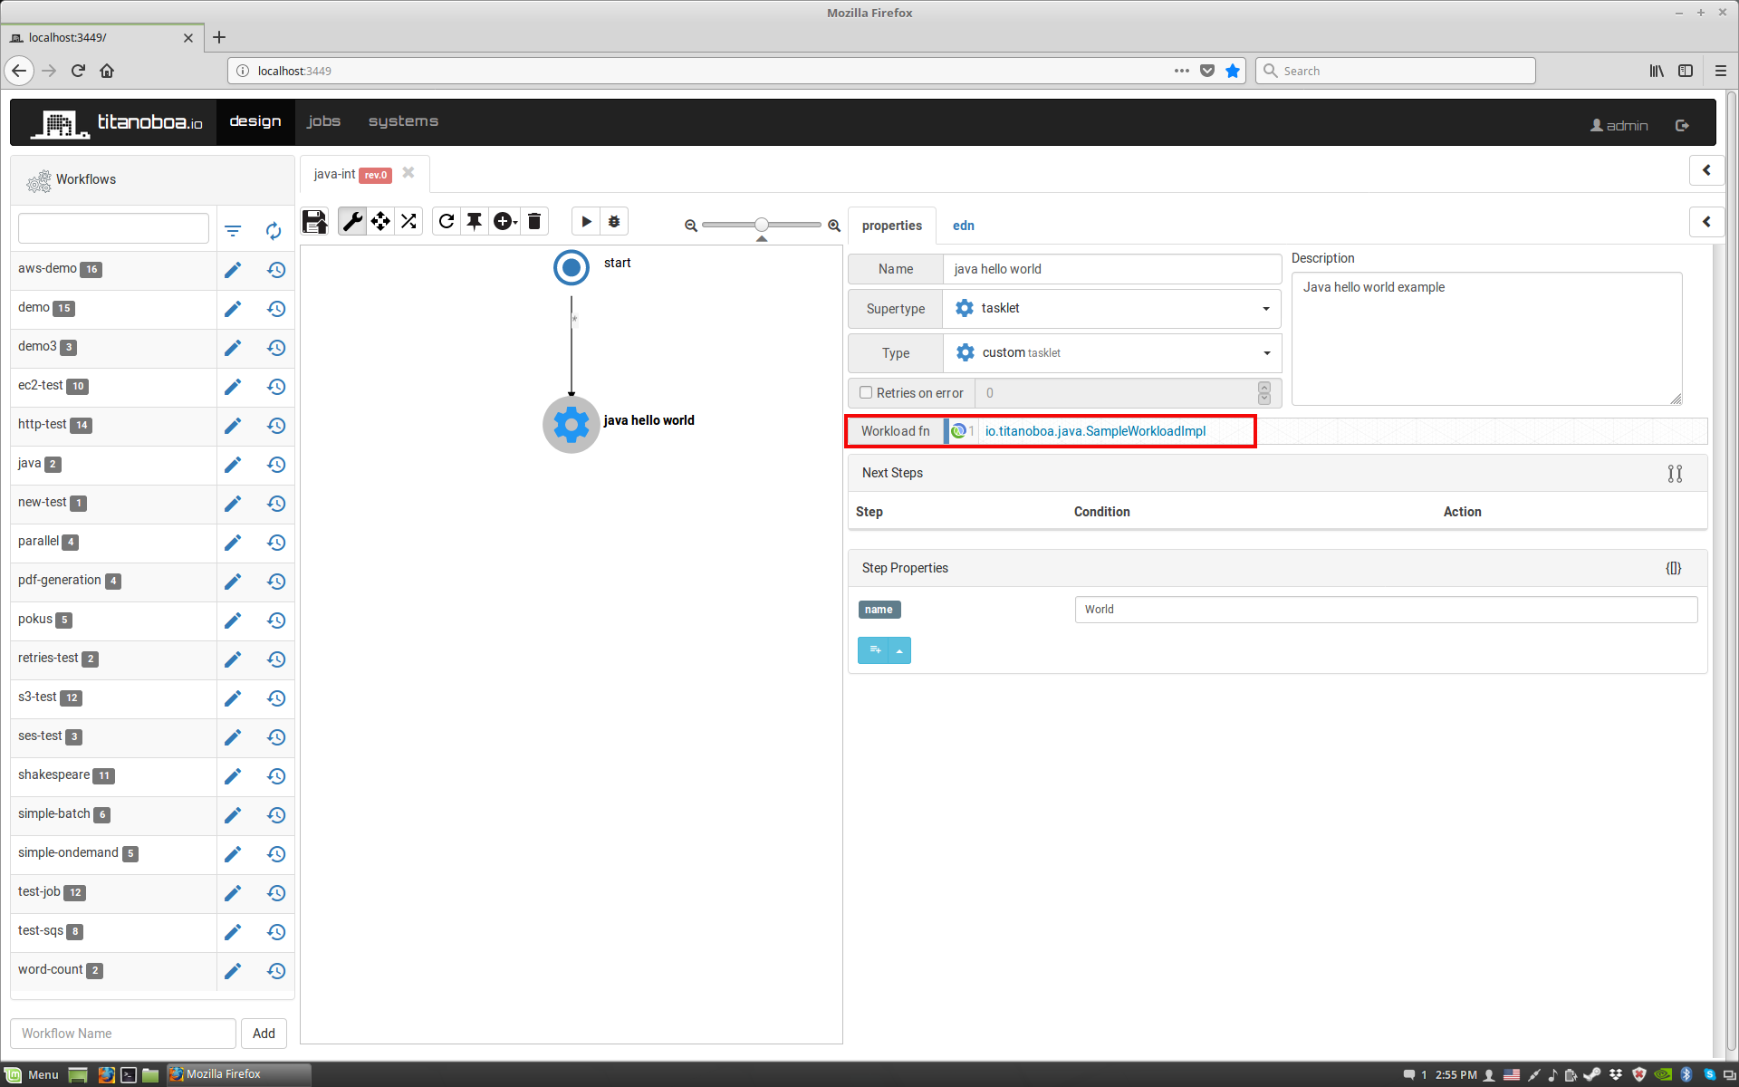
Task: Click the save workflow floppy icon
Action: point(314,222)
